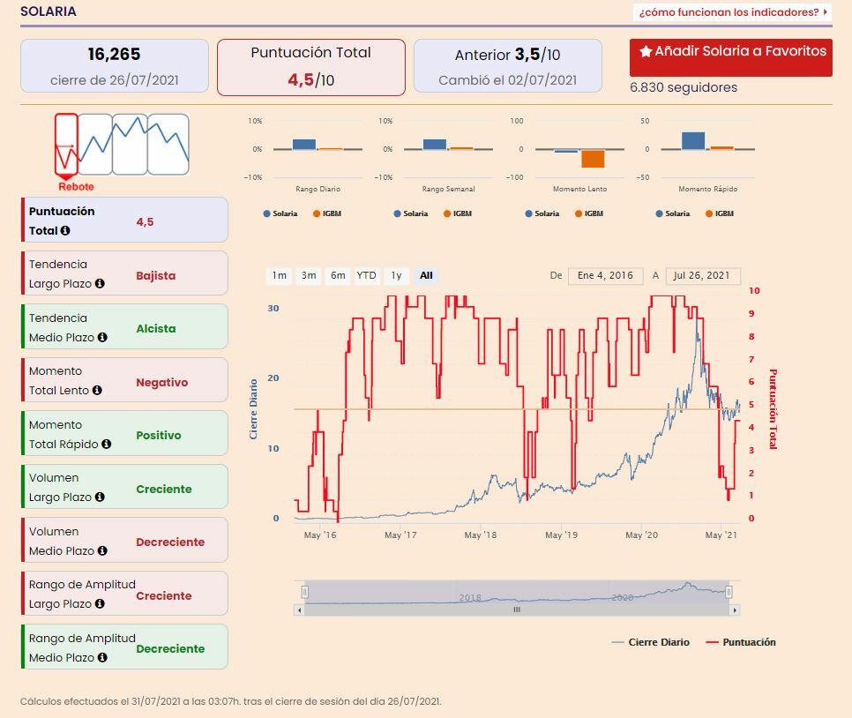This screenshot has height=718, width=852.
Task: Toggle IGBM legend under Rango Semanal chart
Action: click(458, 213)
